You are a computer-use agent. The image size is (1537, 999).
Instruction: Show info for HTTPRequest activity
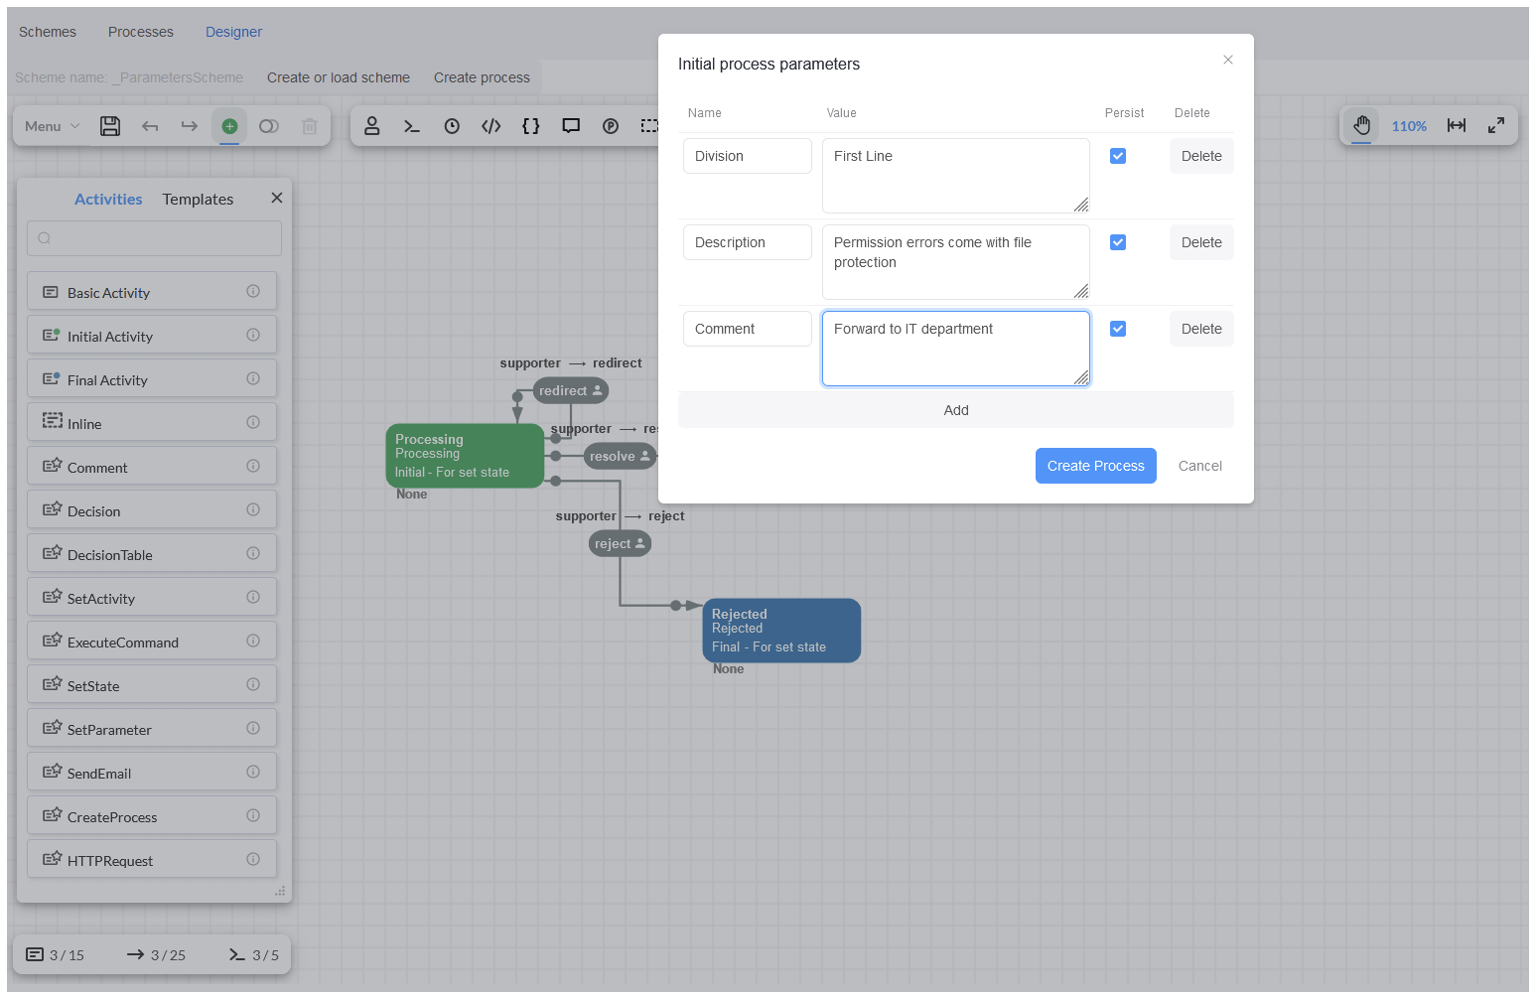253,859
